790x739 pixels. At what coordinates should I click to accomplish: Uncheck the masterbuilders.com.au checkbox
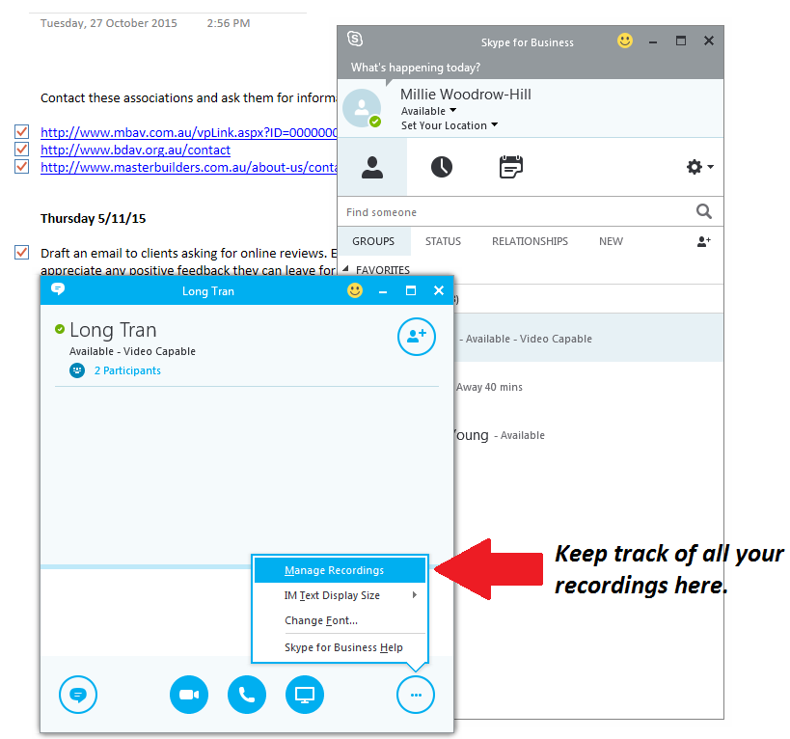click(x=21, y=166)
